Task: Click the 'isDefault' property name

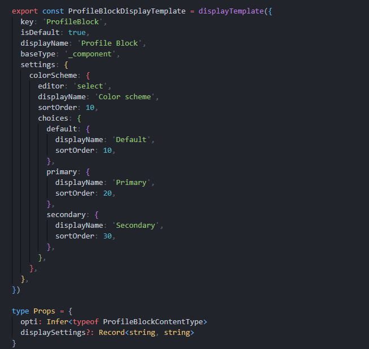Action: (x=40, y=33)
